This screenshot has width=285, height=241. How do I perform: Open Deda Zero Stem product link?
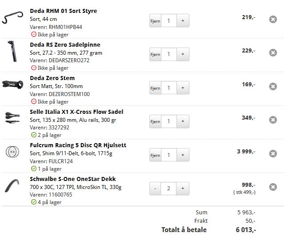(52, 78)
